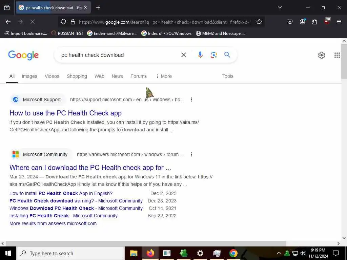Open Settings gear app in taskbar
Screen dimensions: 347x260
[200, 253]
